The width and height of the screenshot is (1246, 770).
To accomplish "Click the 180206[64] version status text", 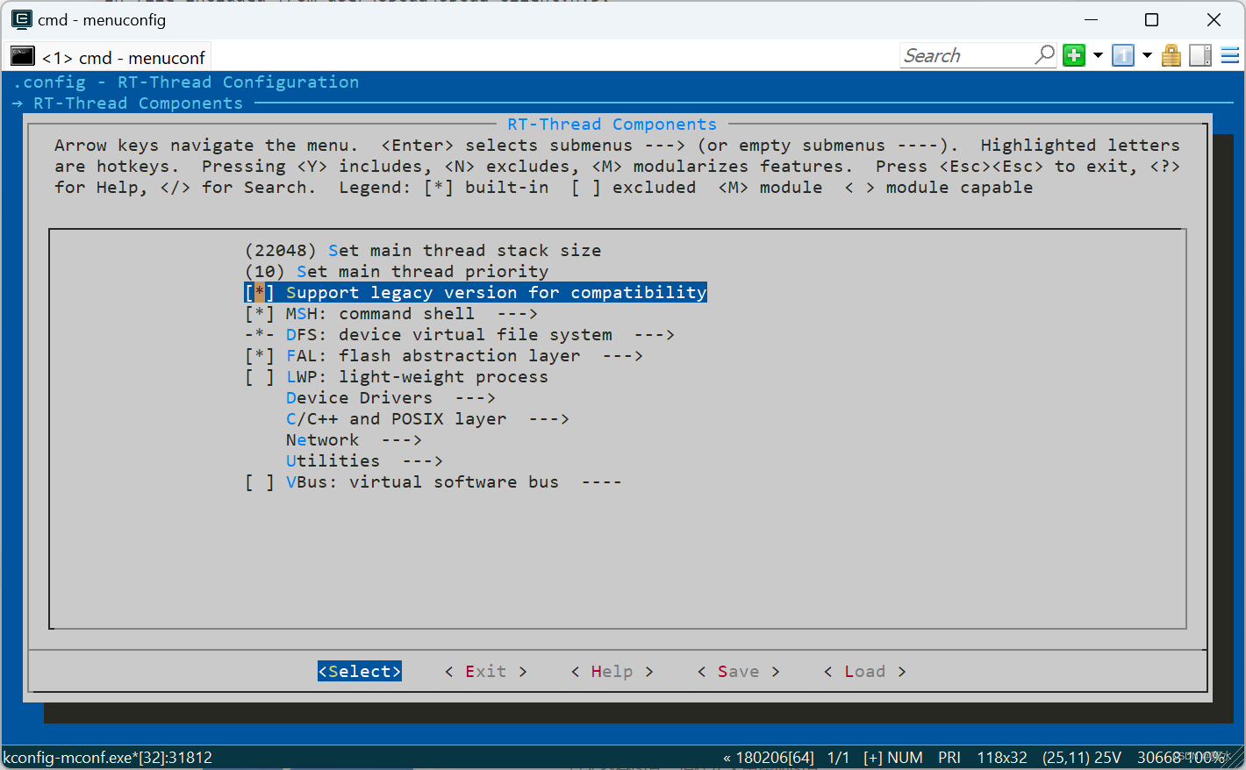I will (775, 757).
